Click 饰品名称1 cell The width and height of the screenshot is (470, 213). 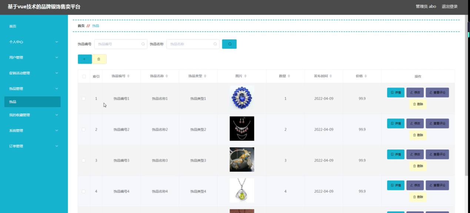[160, 99]
